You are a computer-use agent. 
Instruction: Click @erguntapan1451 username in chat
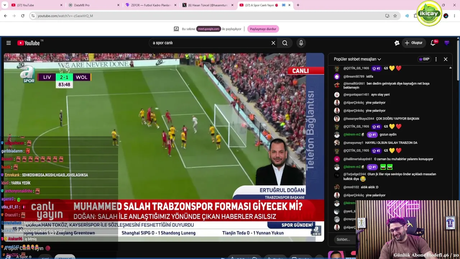(x=356, y=95)
